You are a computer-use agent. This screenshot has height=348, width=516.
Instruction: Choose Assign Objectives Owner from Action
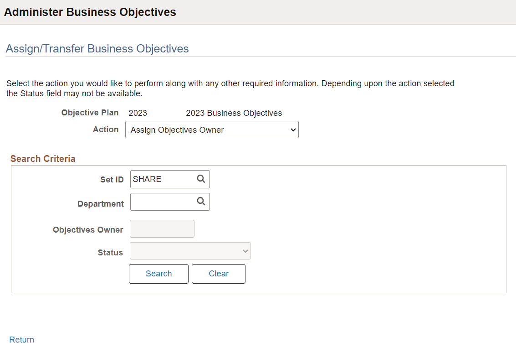(x=212, y=130)
